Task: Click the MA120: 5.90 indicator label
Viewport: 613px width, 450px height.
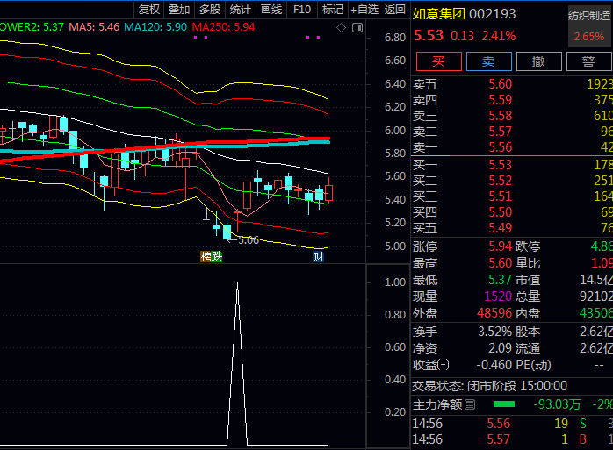Action: [x=155, y=27]
